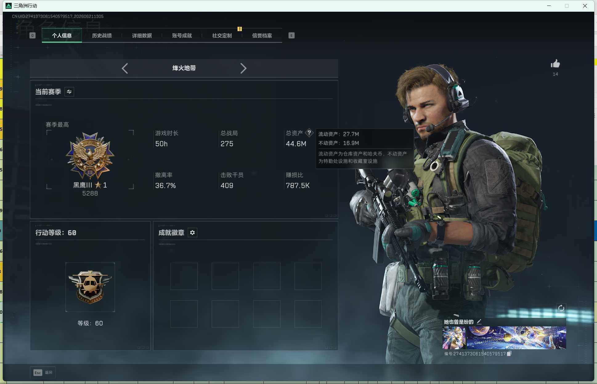Select the 社交定制 tab

tap(222, 35)
